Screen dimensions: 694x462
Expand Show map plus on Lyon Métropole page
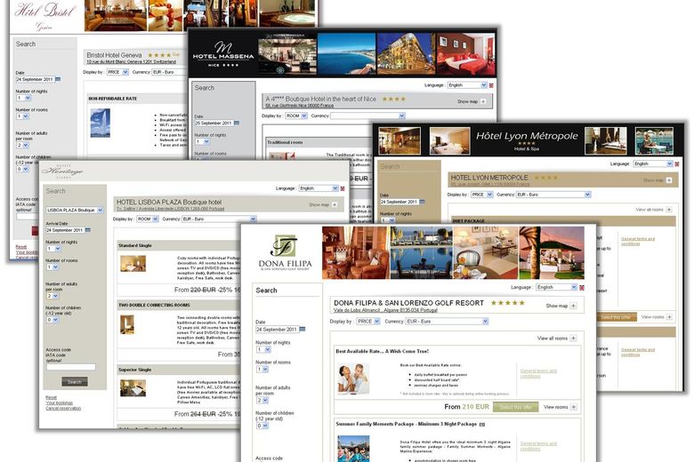[669, 180]
